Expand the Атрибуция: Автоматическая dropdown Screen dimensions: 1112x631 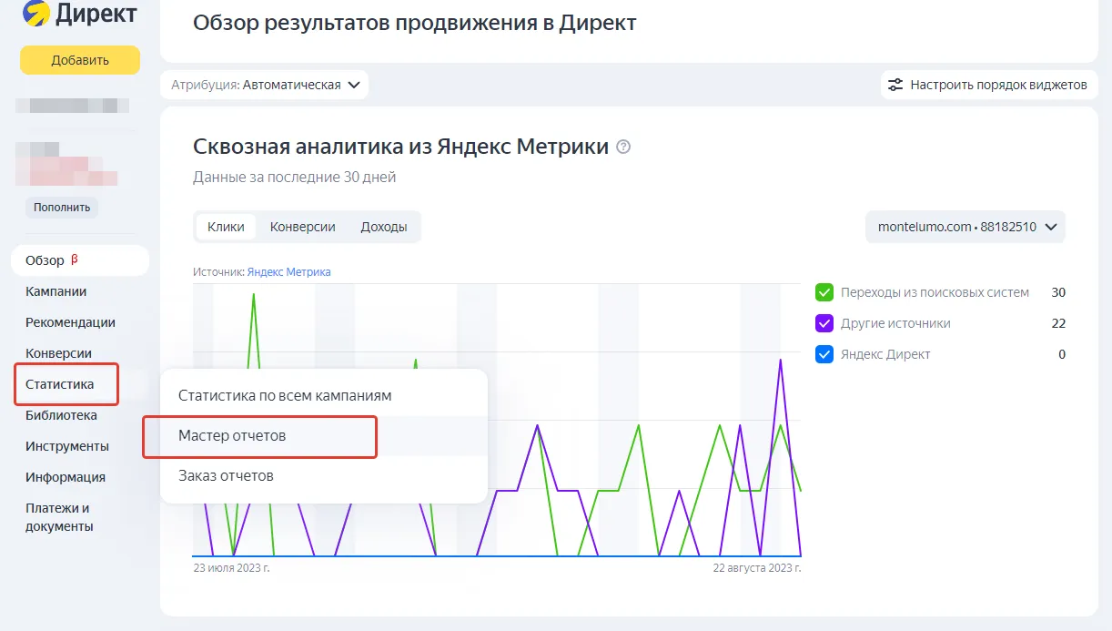click(x=265, y=85)
